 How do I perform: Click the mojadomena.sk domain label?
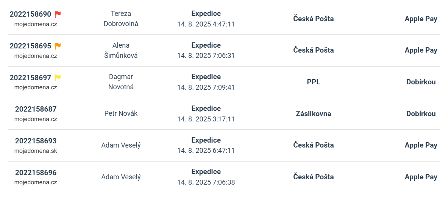point(36,151)
